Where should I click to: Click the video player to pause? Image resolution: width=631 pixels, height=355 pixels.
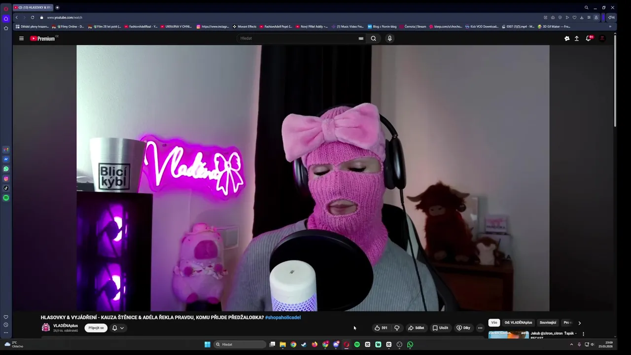[x=313, y=178]
